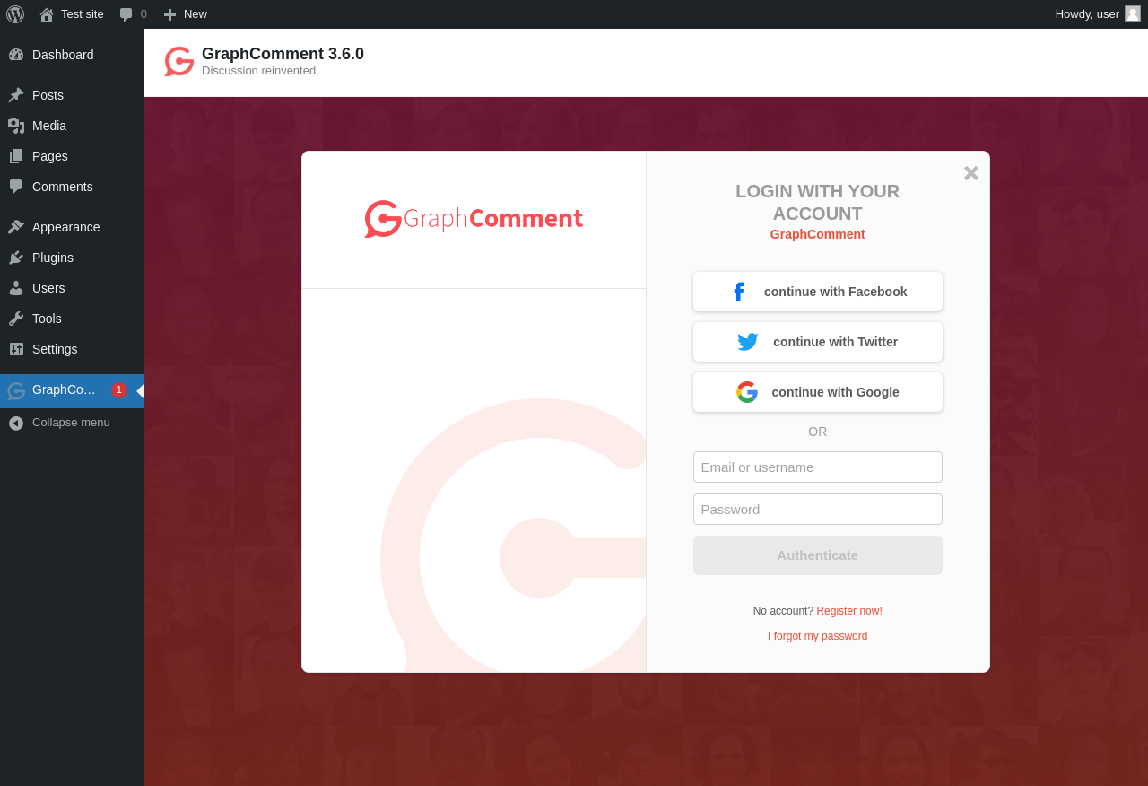The width and height of the screenshot is (1148, 786).
Task: Click the Tools wrench icon
Action: pyautogui.click(x=16, y=319)
